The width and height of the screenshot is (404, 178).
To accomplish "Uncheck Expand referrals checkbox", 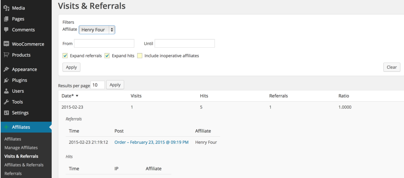I will 65,56.
